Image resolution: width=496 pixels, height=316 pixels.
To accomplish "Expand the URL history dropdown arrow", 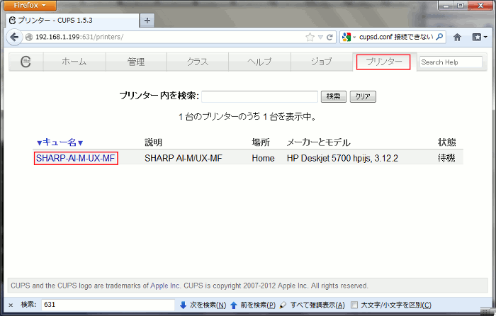I will 320,37.
